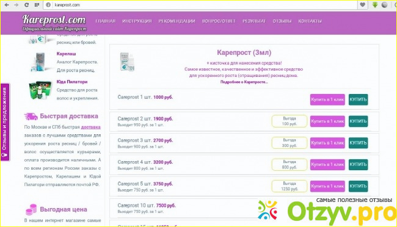Click the Выгода 300 руб. badge

coord(290,143)
